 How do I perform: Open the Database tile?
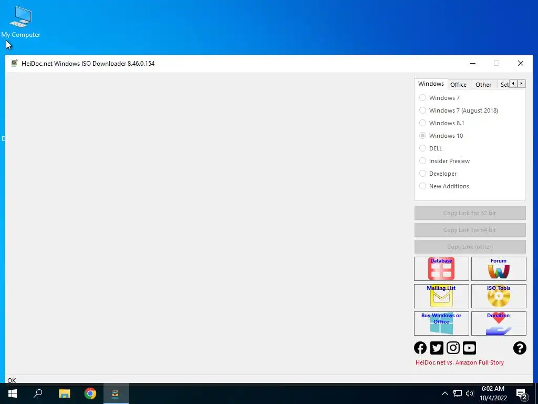[441, 269]
